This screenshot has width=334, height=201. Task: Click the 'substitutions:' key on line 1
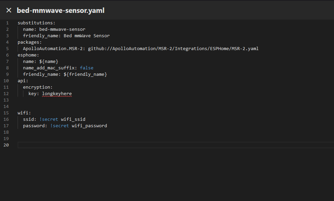[x=36, y=23]
